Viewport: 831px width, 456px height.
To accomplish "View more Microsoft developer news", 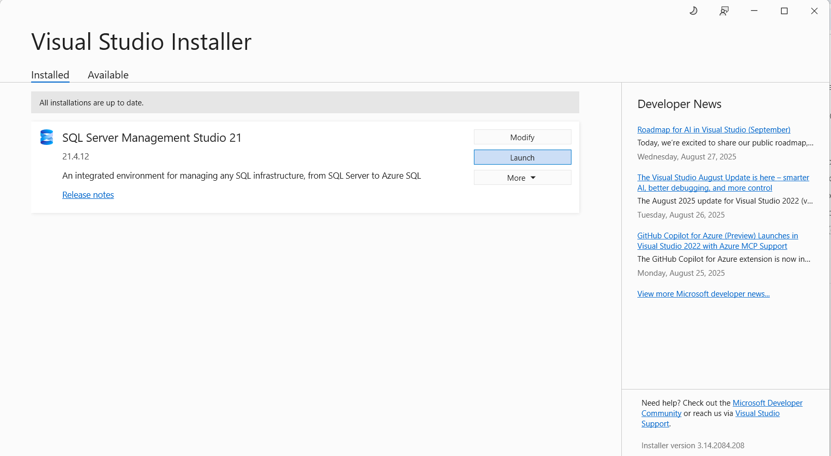I will (703, 294).
